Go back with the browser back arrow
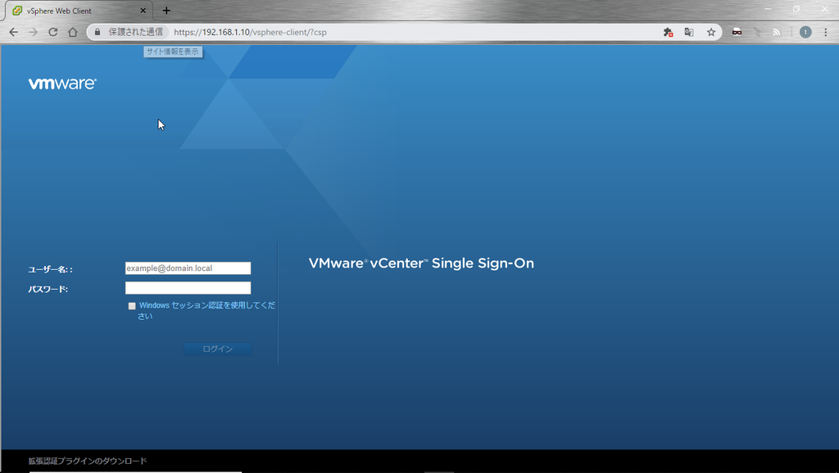Image resolution: width=839 pixels, height=473 pixels. 13,32
